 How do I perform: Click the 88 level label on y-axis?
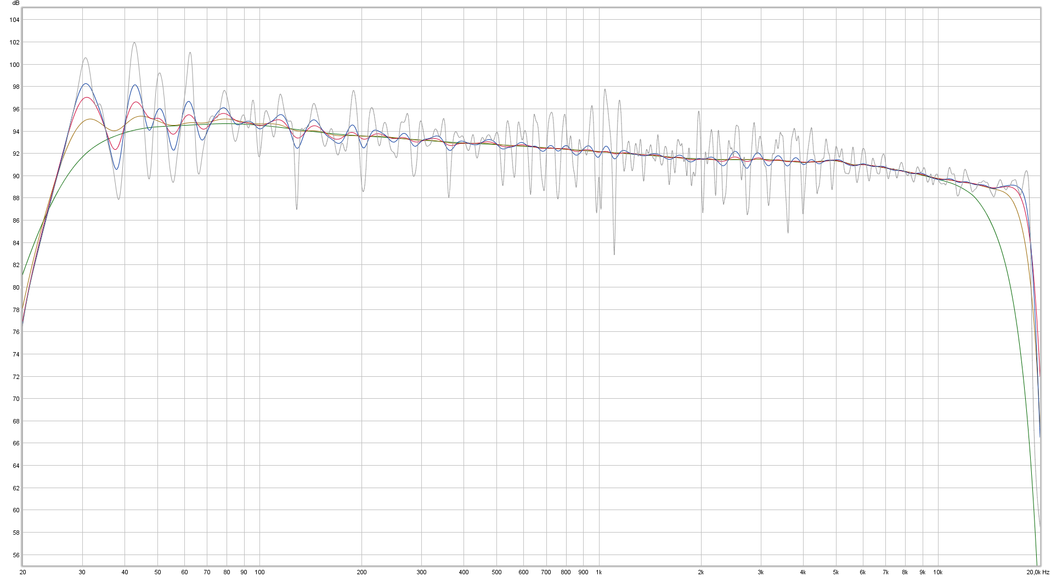coord(16,199)
